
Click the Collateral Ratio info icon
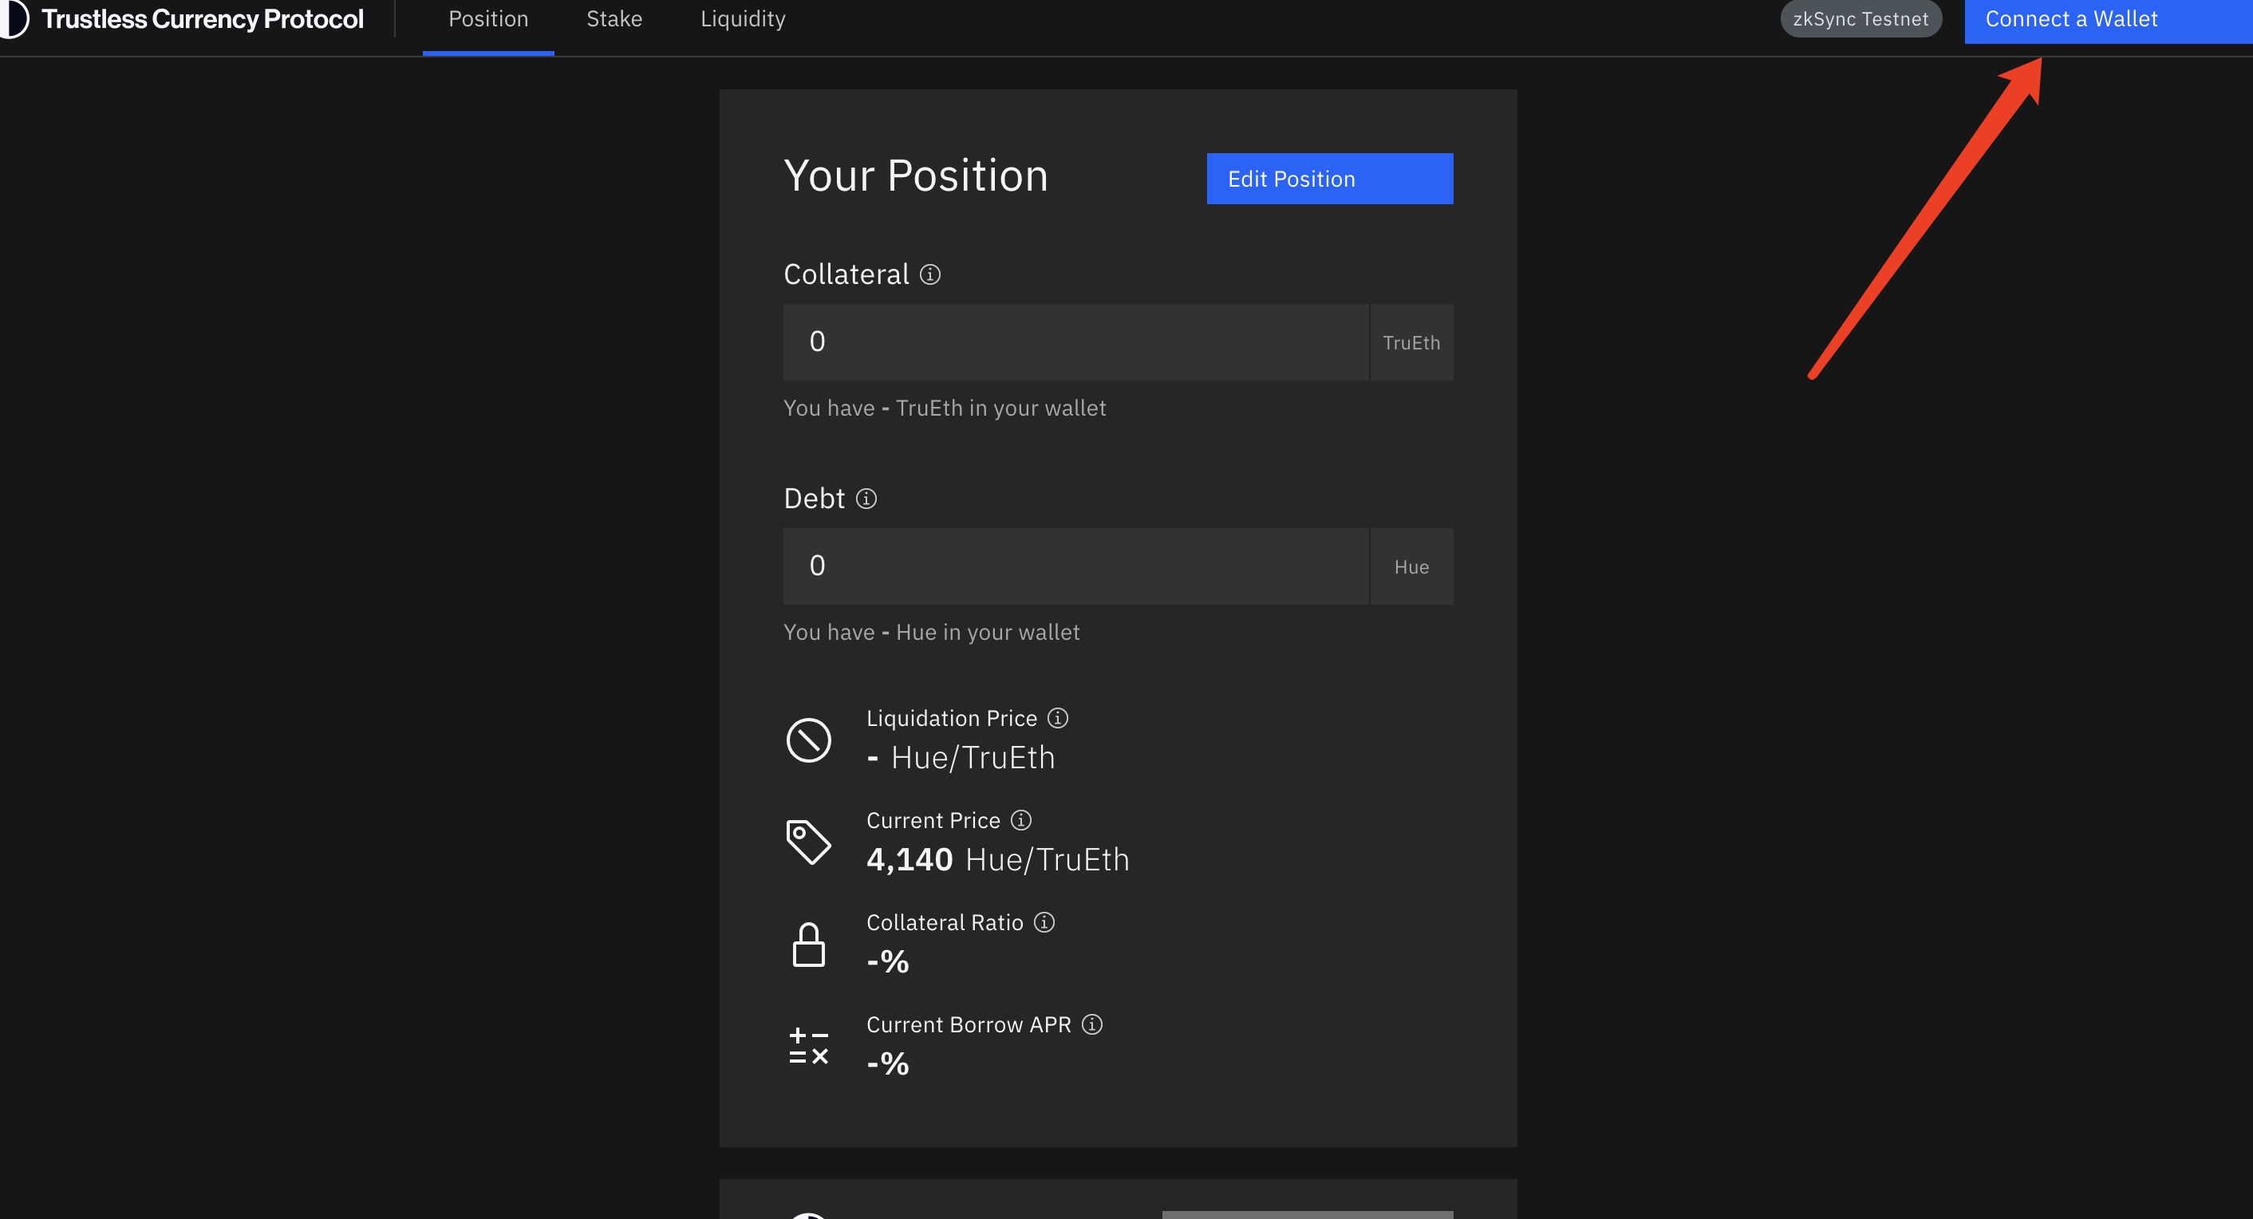pos(1044,922)
